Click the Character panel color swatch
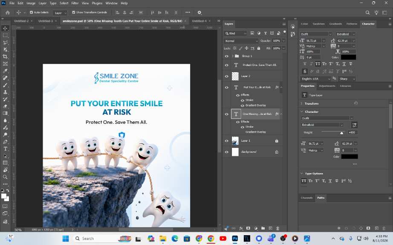Screen dimensions: 393x245 tap(348, 57)
